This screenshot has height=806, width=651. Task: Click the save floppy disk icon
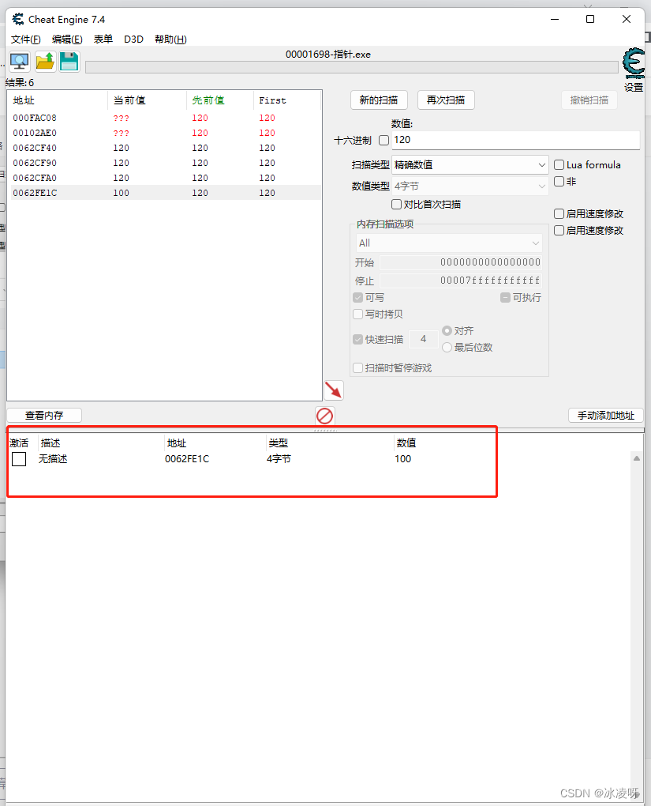pyautogui.click(x=69, y=62)
